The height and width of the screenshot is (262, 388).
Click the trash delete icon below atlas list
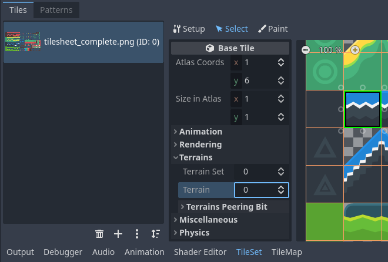coord(99,234)
